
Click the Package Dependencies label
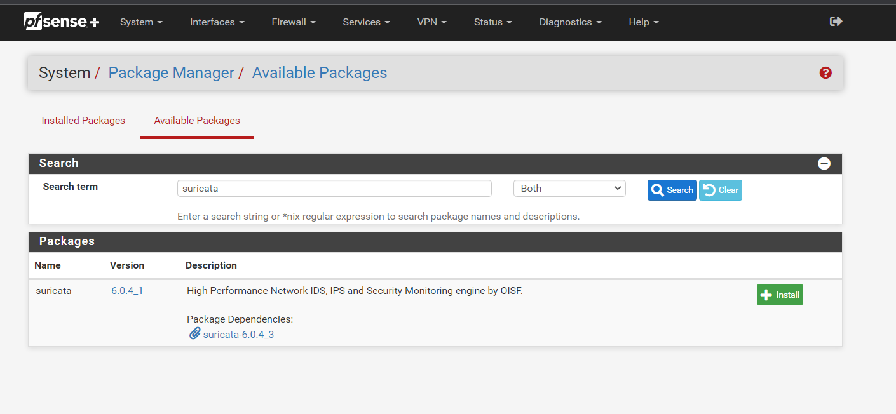click(x=240, y=319)
